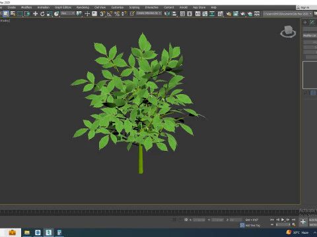
Task: Toggle Window/Crossing selection mode
Action: click(x=27, y=14)
